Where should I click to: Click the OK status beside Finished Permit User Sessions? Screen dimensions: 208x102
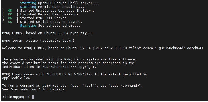tap(10, 14)
